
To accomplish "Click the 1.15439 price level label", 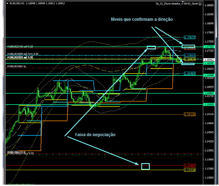I will (x=209, y=105).
